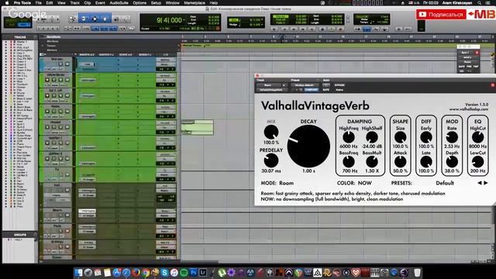Select the Trim tool
496x279 pixels.
[84, 19]
